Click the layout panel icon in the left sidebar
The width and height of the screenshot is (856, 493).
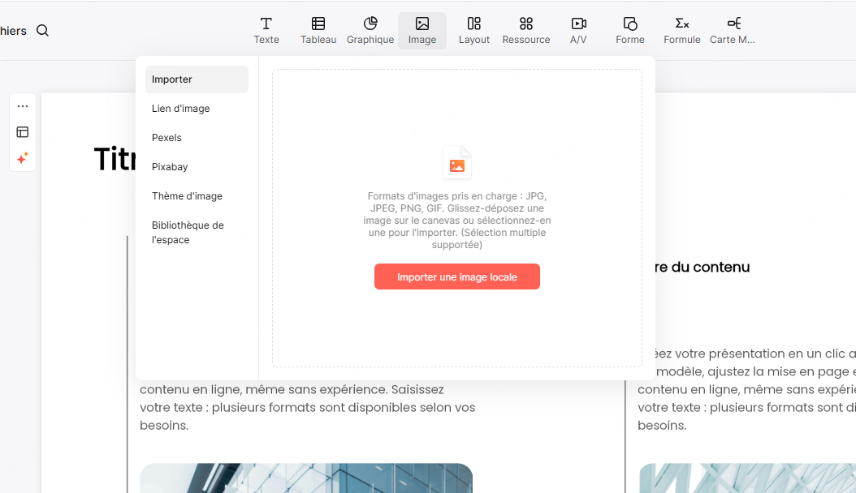[x=23, y=132]
